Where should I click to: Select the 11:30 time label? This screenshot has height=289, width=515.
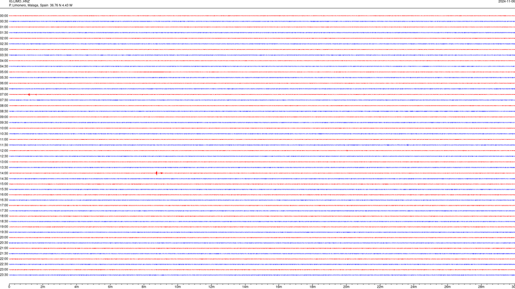[x=4, y=145]
